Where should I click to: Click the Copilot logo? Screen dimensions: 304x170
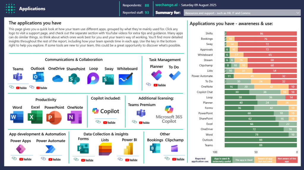tap(106, 111)
